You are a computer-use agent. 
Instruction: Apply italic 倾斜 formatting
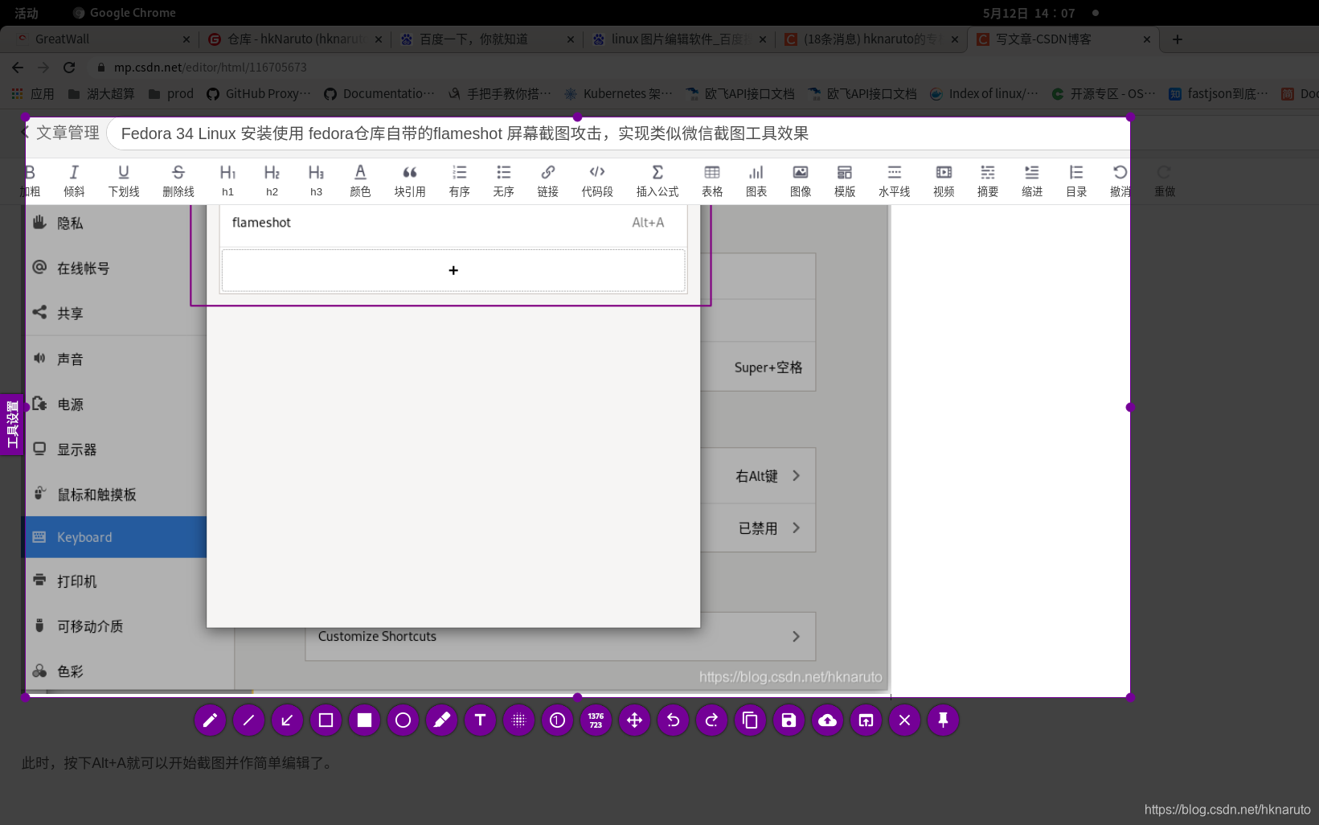click(74, 181)
